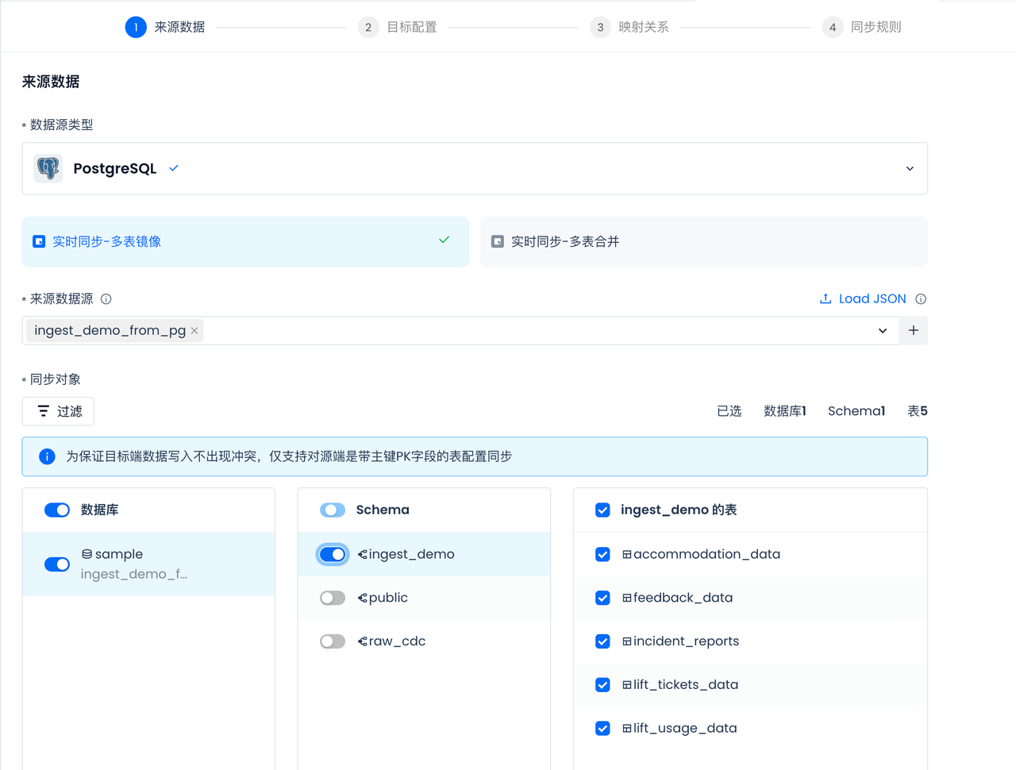Uncheck the lift_usage_data table

pos(602,729)
